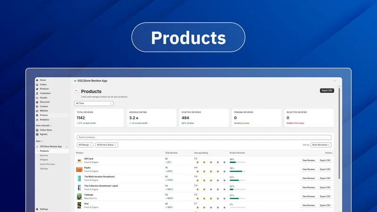Click the Markets globe icon
Screen dimensions: 377x212
(x=37, y=111)
